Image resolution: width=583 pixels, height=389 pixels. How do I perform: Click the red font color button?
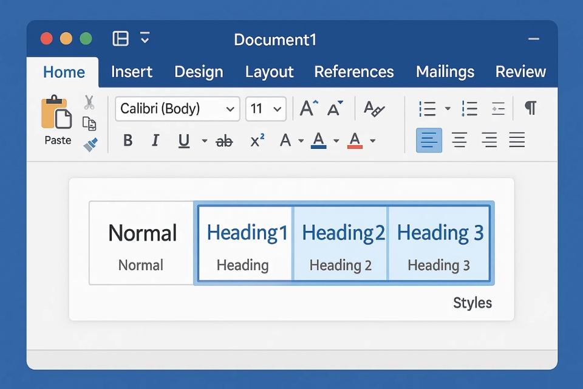tap(355, 141)
